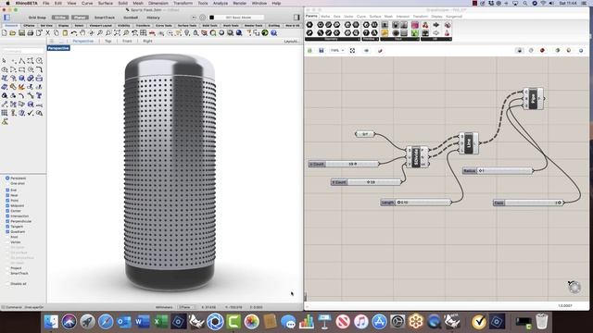This screenshot has width=593, height=333.
Task: Expand the Geometry group panel in Grasshopper
Action: (332, 39)
